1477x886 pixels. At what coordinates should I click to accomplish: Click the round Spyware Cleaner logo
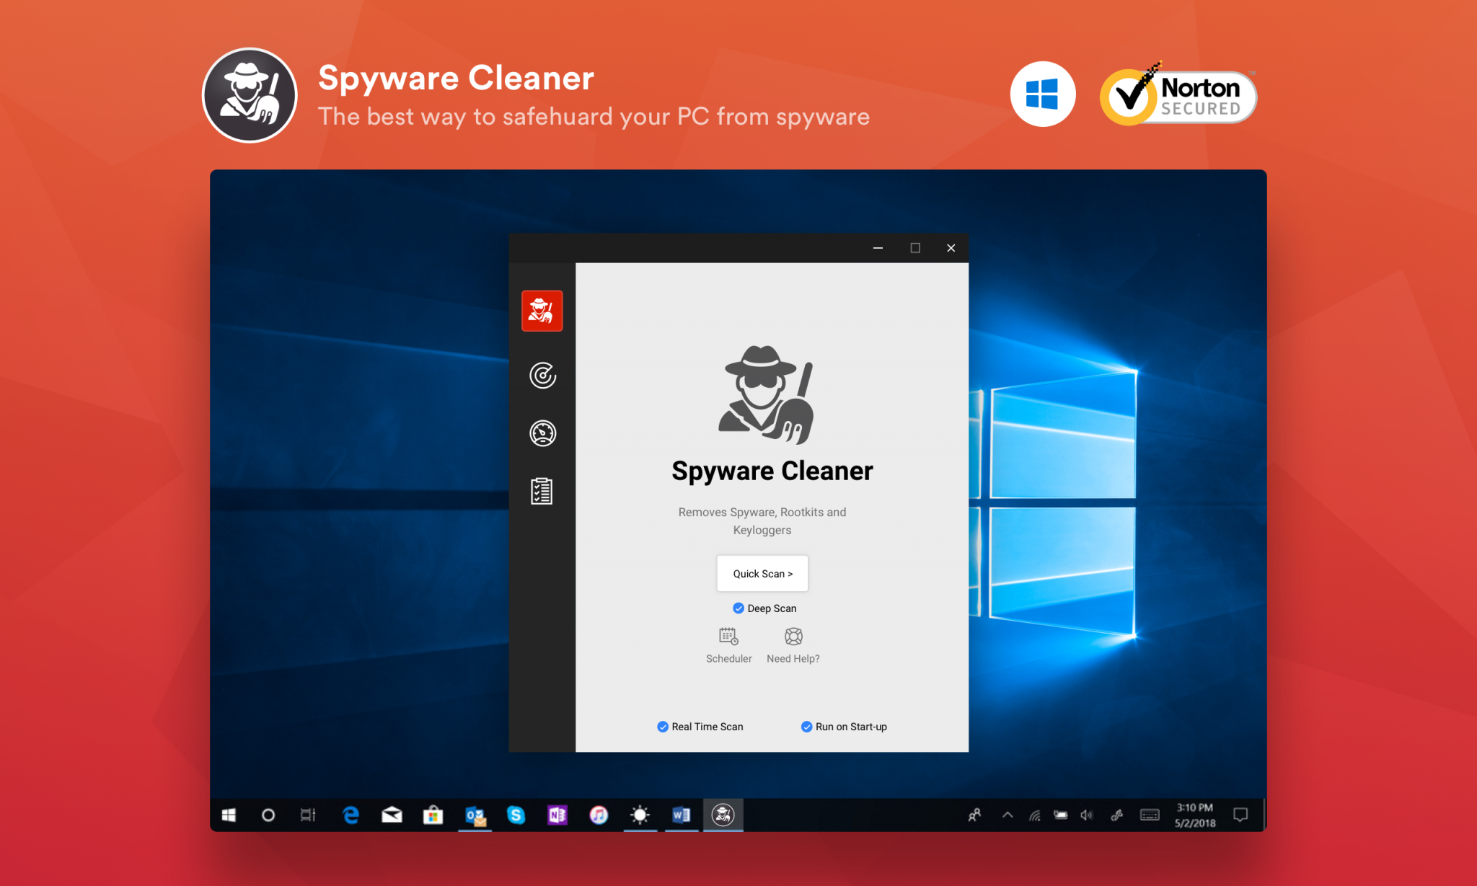pyautogui.click(x=250, y=95)
